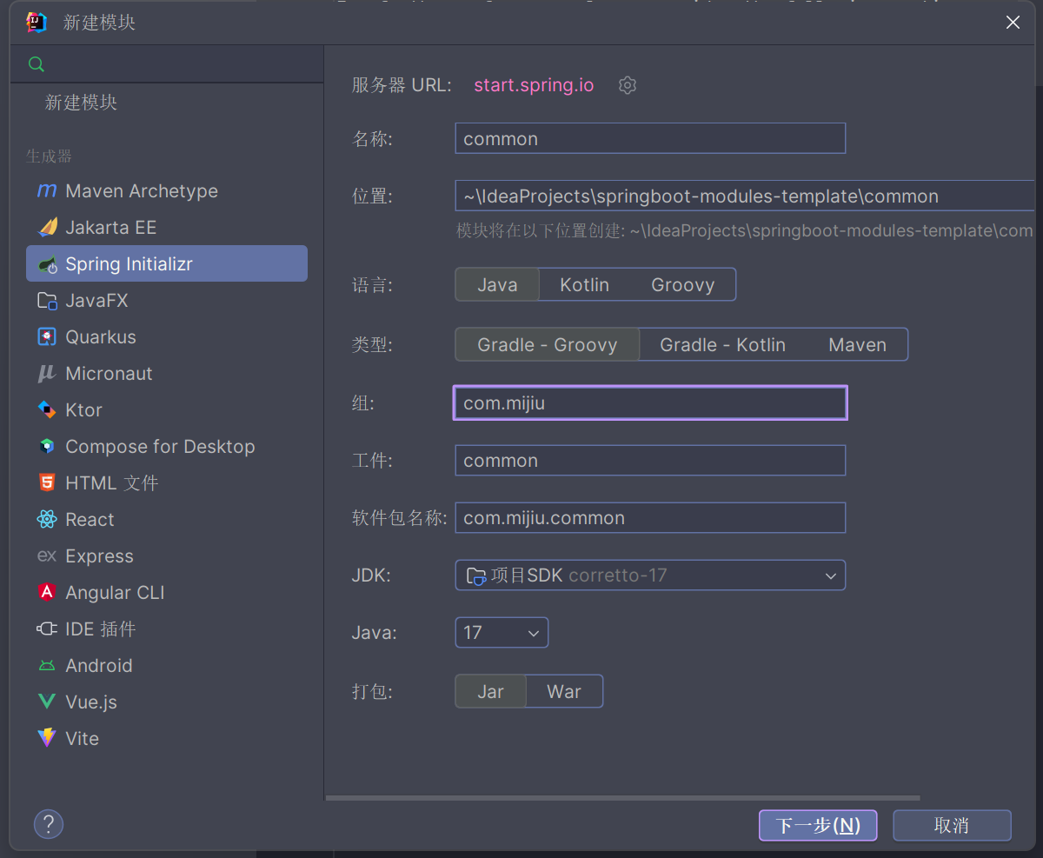Select Express generator text
Image resolution: width=1043 pixels, height=858 pixels.
click(x=100, y=556)
